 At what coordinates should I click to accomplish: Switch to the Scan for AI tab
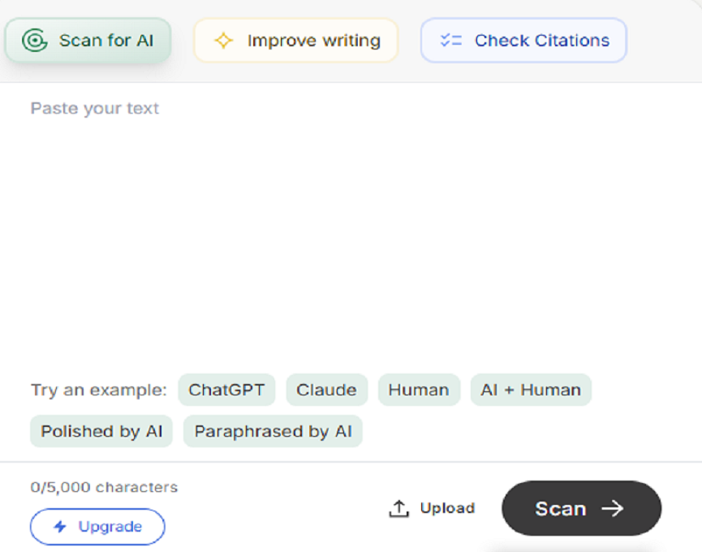tap(88, 41)
